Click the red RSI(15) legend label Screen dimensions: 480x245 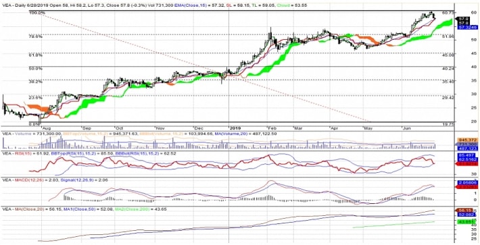[23, 153]
